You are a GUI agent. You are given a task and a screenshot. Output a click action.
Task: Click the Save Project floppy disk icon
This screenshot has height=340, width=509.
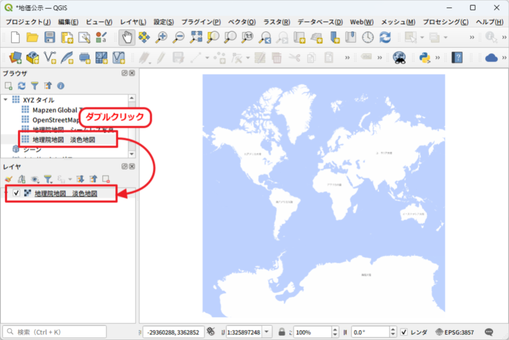pyautogui.click(x=49, y=37)
